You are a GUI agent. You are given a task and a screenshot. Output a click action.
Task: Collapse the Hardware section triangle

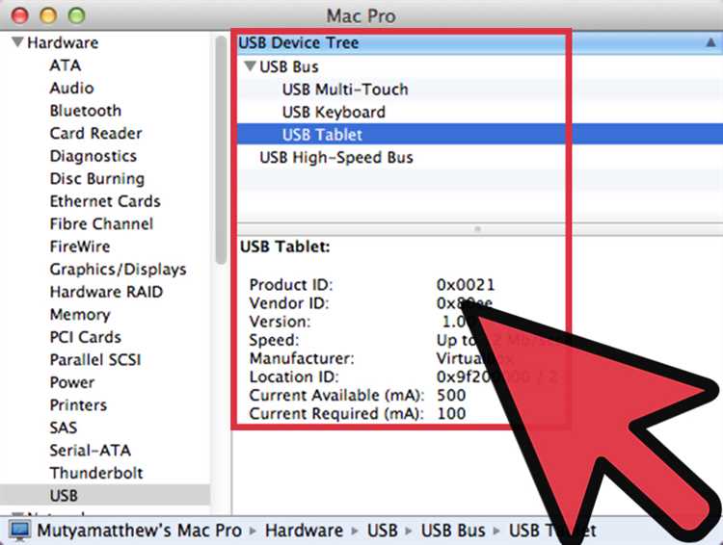click(16, 43)
